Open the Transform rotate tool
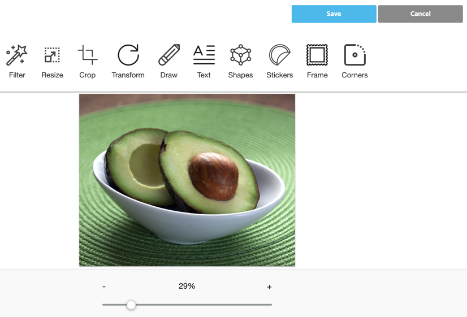 point(128,55)
